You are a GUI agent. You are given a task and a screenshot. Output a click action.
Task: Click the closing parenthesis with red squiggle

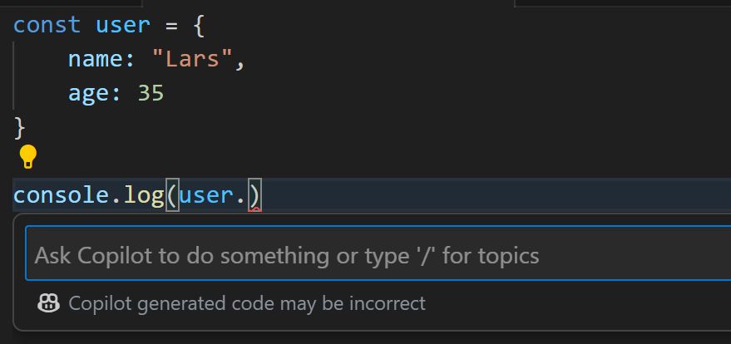(x=254, y=195)
